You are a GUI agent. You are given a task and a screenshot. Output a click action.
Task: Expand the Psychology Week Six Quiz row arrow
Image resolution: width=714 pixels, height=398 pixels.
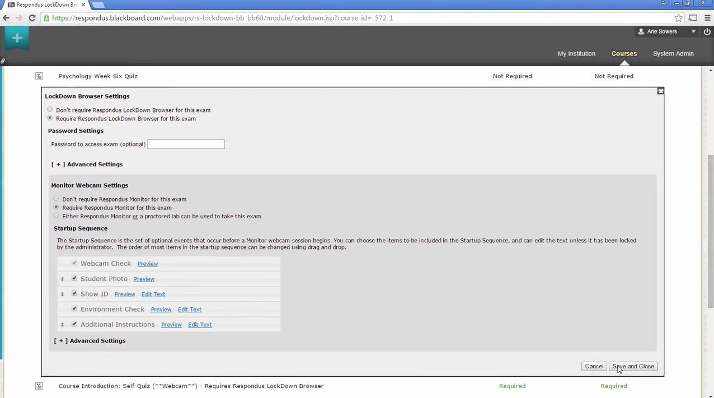point(39,76)
